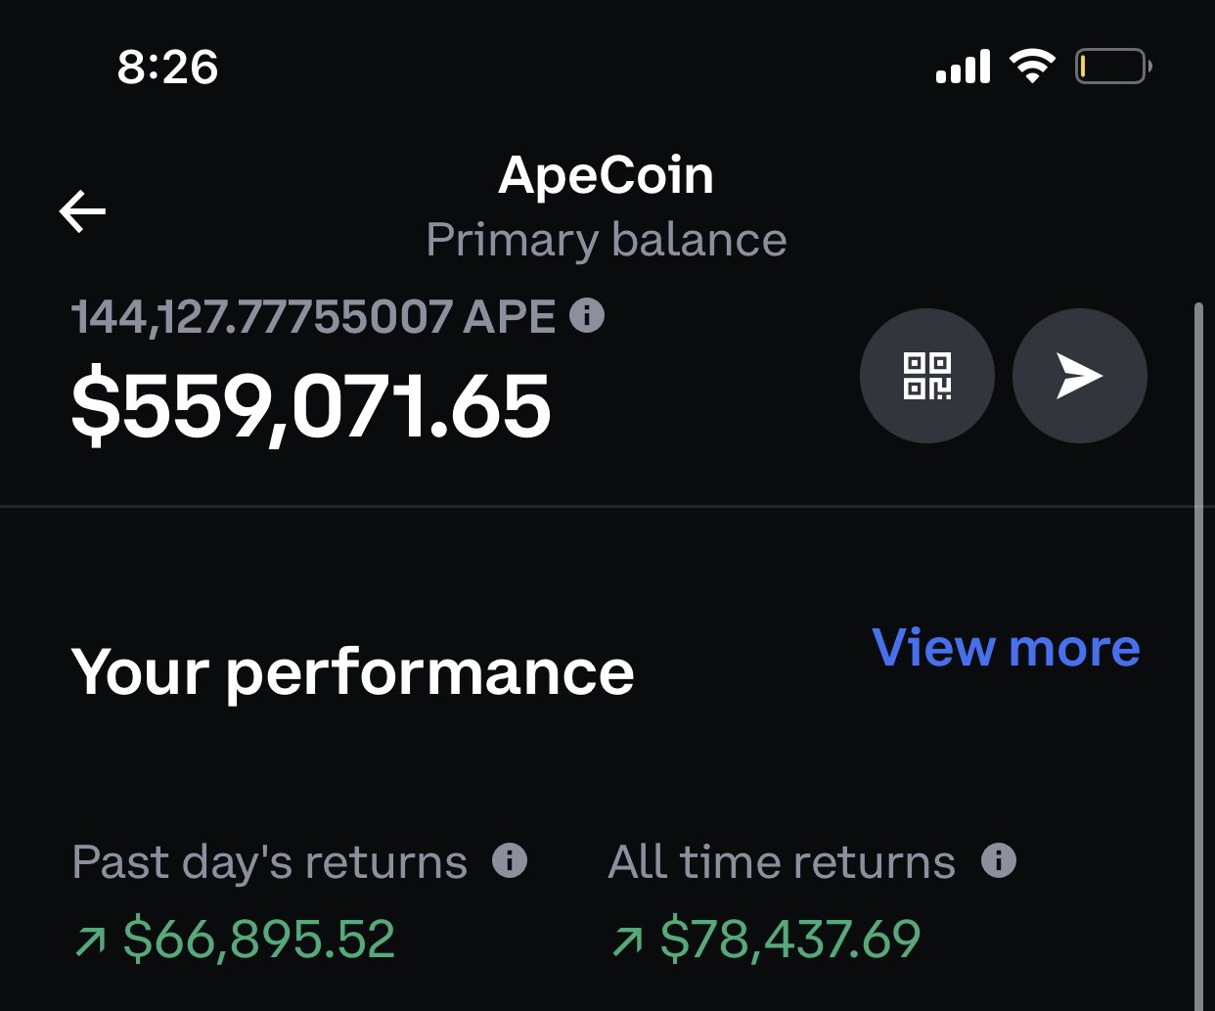Open info icon beside APE balance
1215x1011 pixels.
point(587,315)
